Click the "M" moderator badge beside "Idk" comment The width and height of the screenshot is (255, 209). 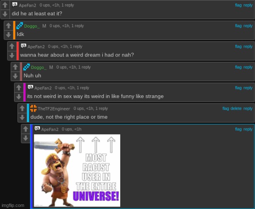(x=44, y=26)
